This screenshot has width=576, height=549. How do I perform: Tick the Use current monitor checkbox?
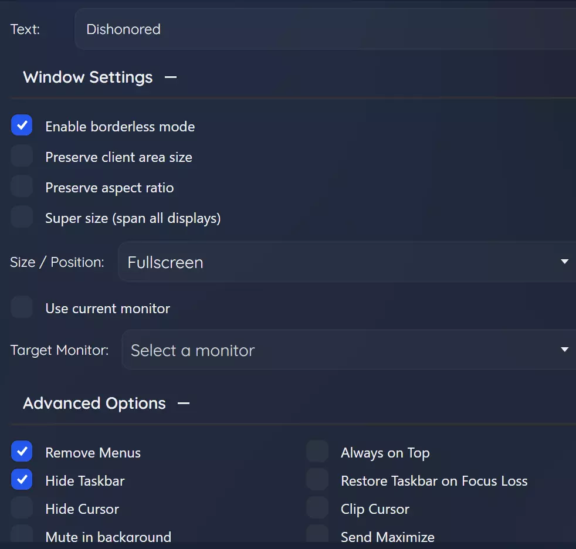pos(22,308)
